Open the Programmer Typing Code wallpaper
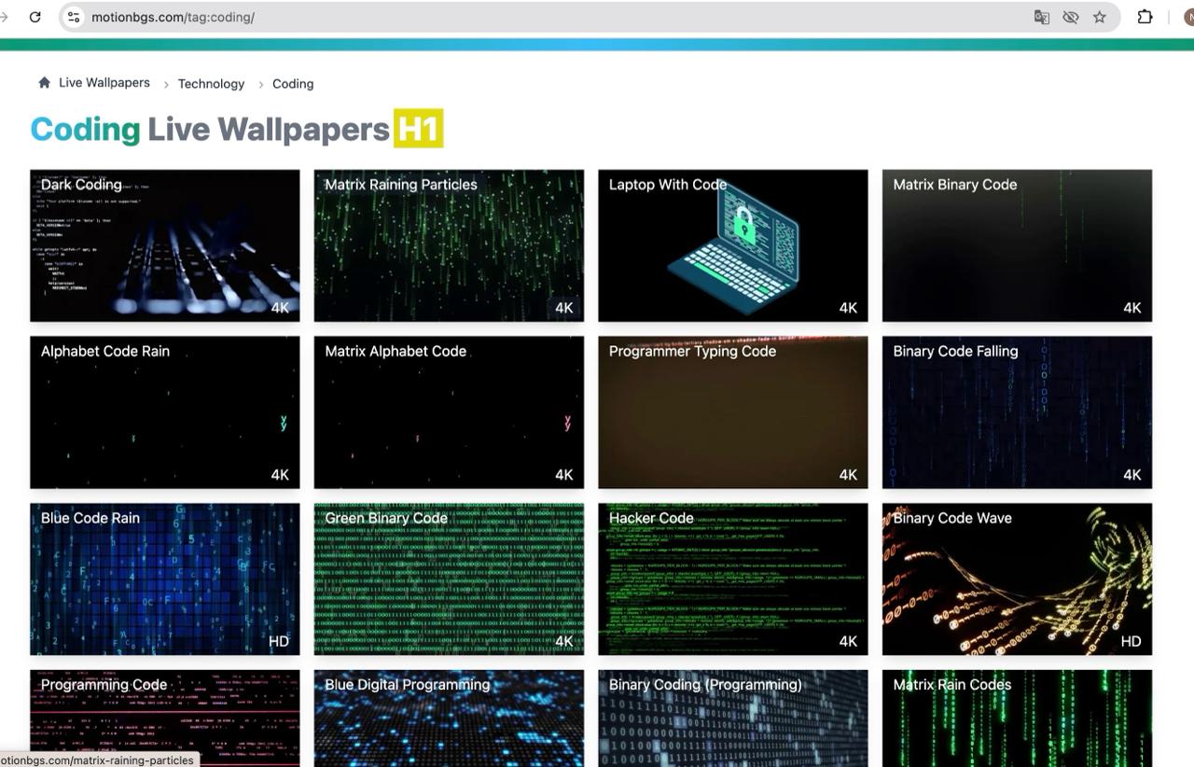This screenshot has height=767, width=1194. (732, 411)
